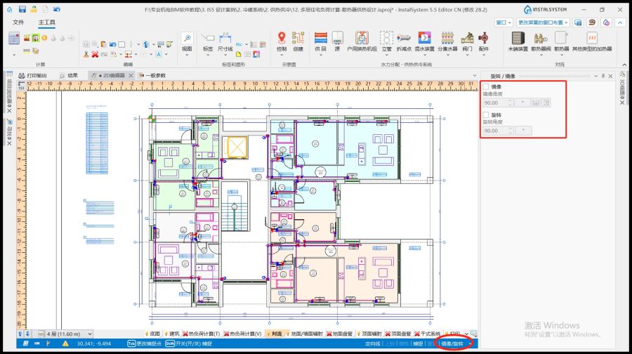The width and height of the screenshot is (632, 354).
Task: Expand the 阀门 dropdown arrow
Action: pyautogui.click(x=467, y=55)
